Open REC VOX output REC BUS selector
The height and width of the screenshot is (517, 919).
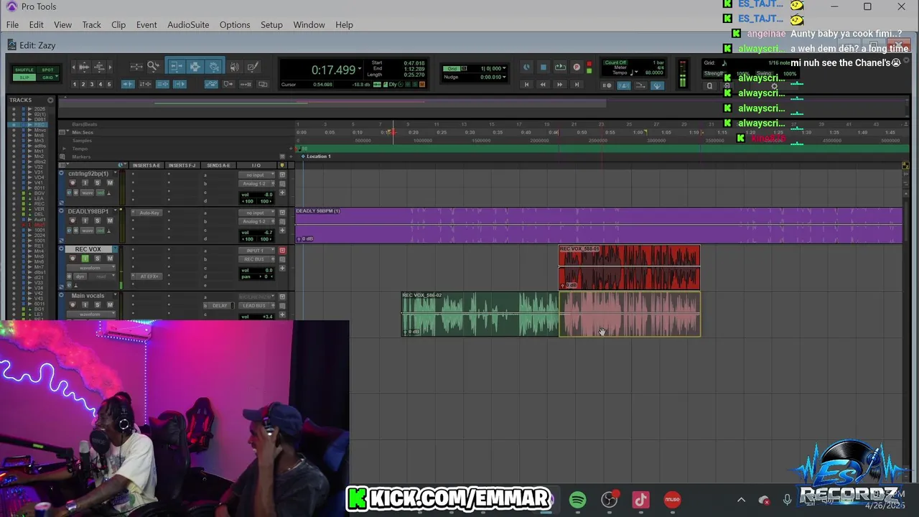click(x=254, y=259)
